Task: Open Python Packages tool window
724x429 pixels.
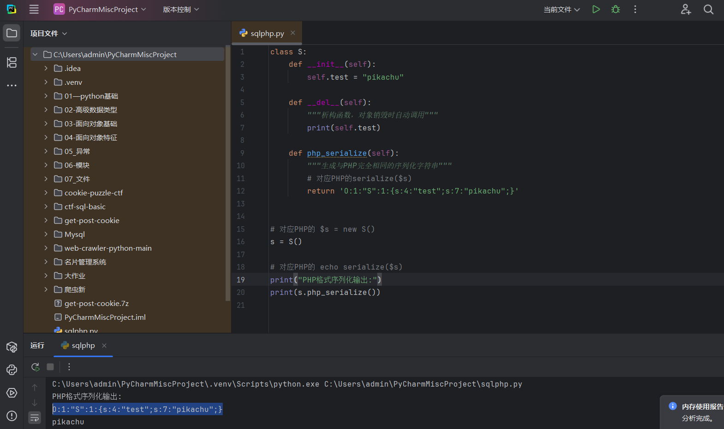Action: 12,347
